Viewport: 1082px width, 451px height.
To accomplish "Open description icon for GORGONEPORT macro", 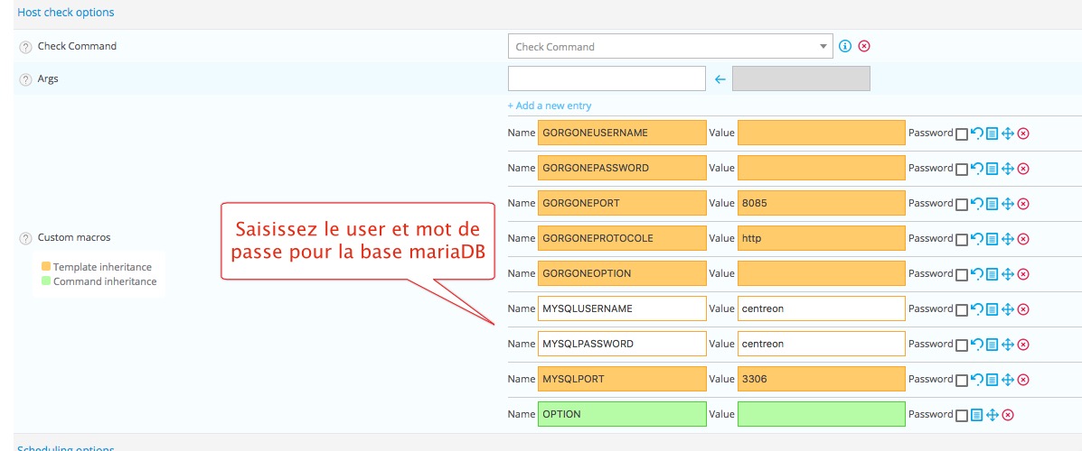I will pos(992,203).
